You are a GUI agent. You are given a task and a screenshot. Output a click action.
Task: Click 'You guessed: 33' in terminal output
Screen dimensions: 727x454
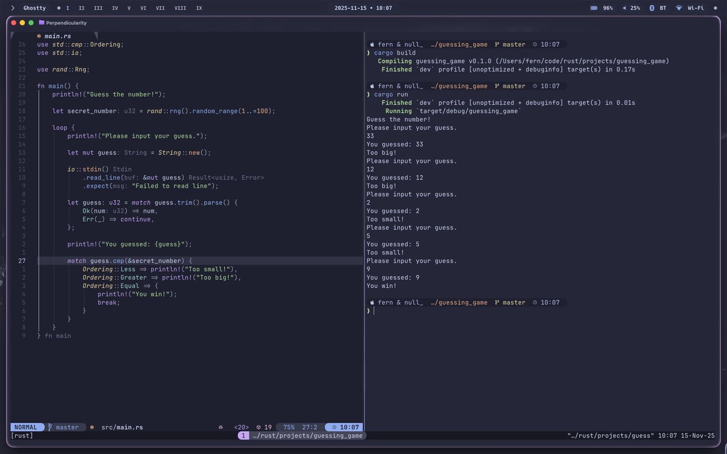tap(395, 145)
